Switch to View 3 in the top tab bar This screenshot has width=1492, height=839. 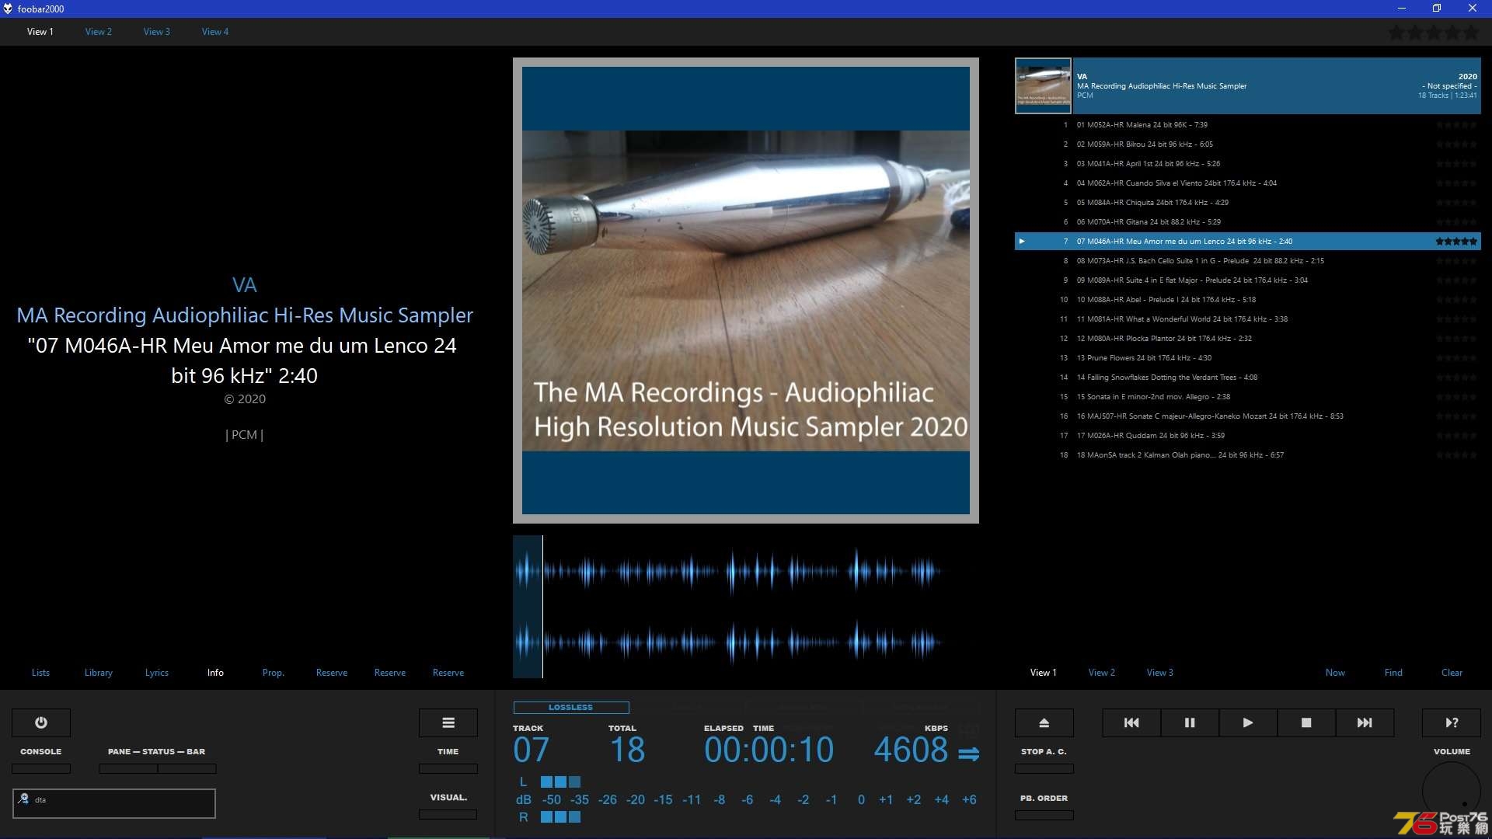pos(157,32)
